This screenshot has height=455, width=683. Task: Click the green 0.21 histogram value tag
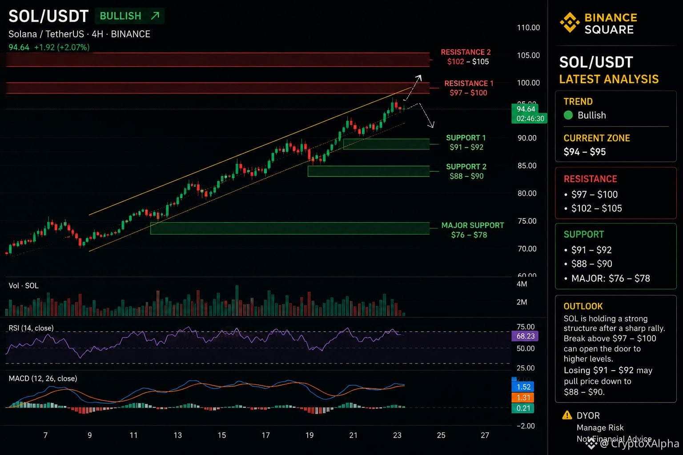pos(523,408)
